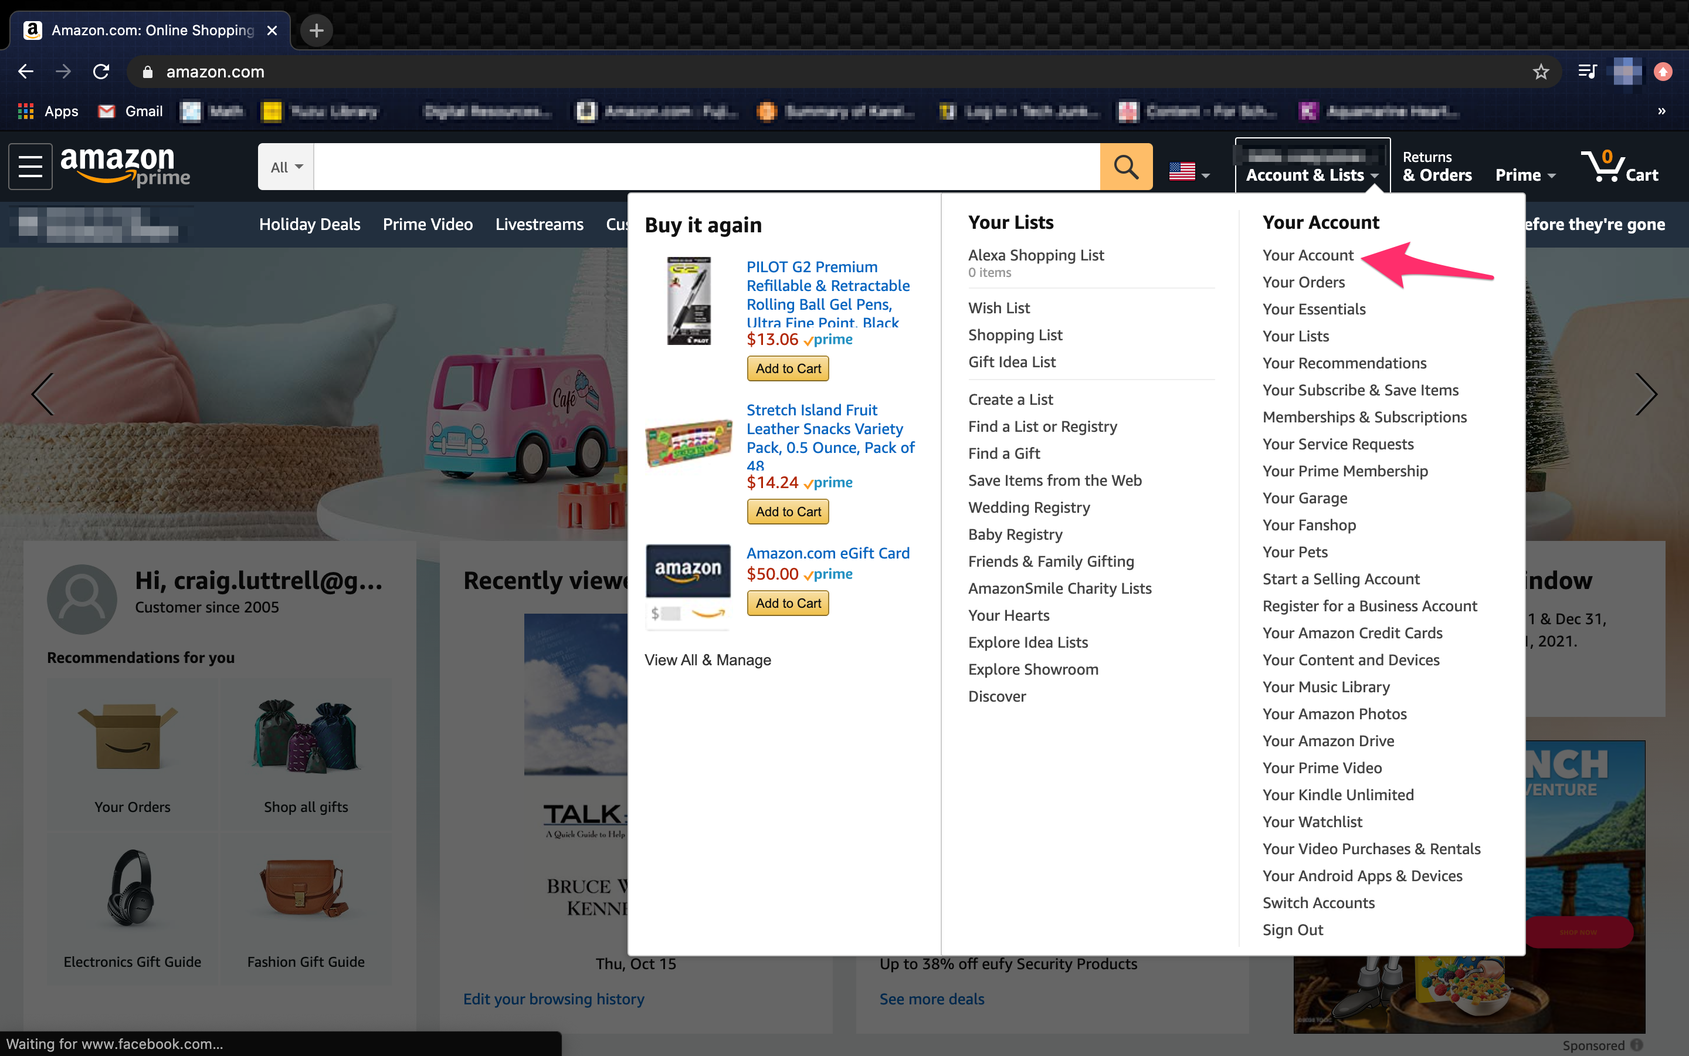
Task: Reload the Amazon page
Action: click(101, 71)
